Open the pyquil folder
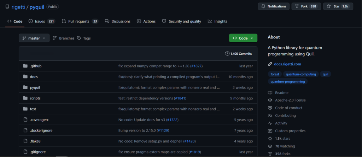Screen dimensions: 362x157 click(35, 87)
